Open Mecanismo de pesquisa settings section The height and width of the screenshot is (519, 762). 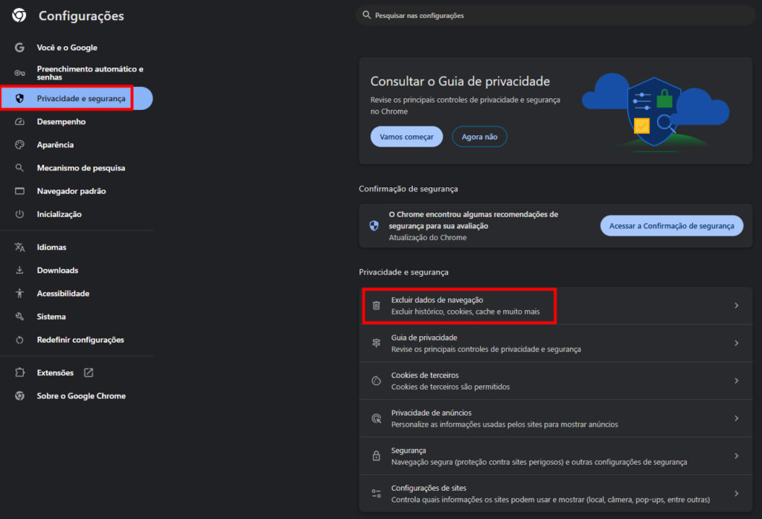coord(80,168)
